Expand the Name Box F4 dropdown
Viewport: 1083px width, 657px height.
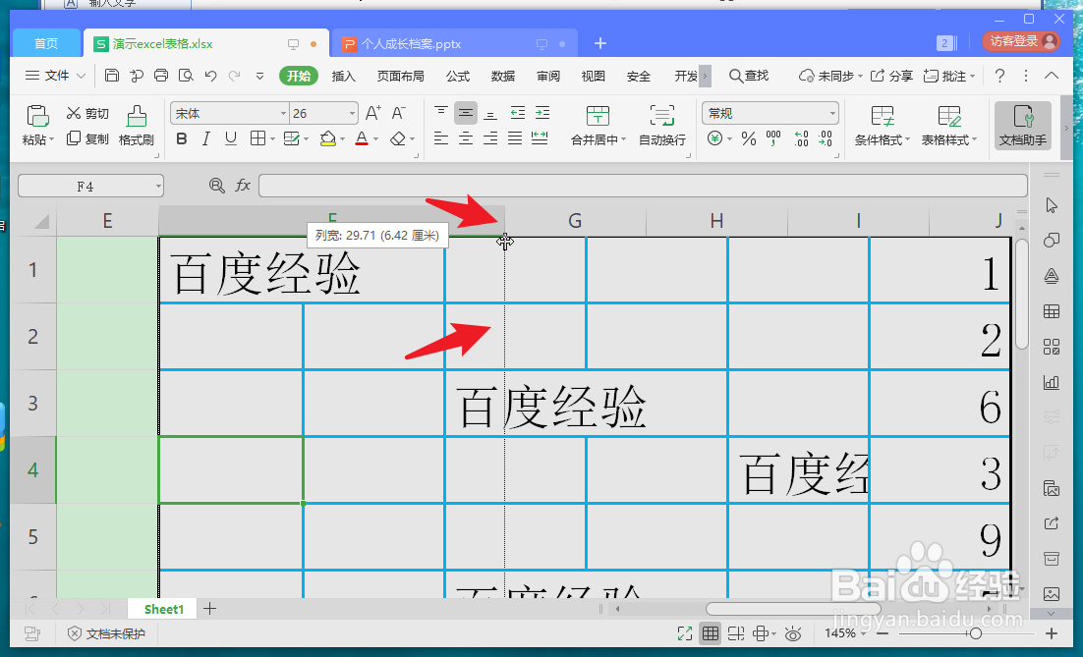(158, 186)
